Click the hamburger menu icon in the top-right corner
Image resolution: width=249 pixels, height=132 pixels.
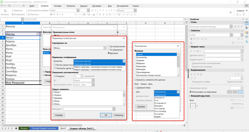pos(247,6)
